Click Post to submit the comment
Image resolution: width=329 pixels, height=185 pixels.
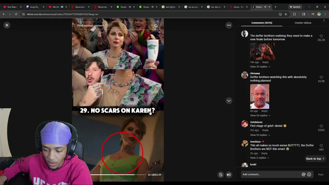click(x=321, y=174)
